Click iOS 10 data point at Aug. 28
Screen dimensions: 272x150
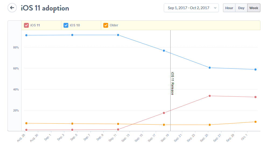click(x=26, y=35)
